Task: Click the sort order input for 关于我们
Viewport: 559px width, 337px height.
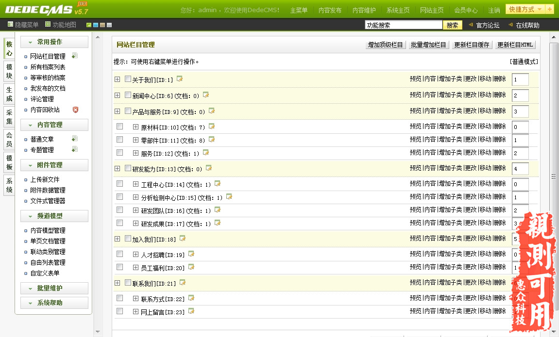Action: point(519,79)
